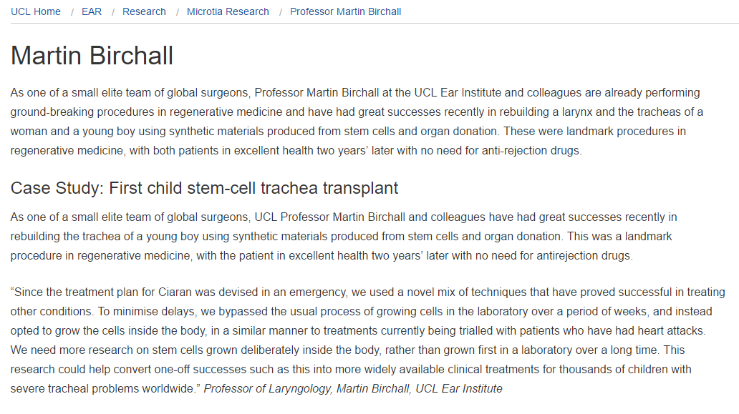This screenshot has width=739, height=414.
Task: Click the Case Study subheading
Action: (x=204, y=188)
